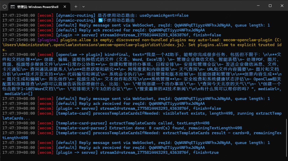Maximize the terminal window

pos(270,6)
